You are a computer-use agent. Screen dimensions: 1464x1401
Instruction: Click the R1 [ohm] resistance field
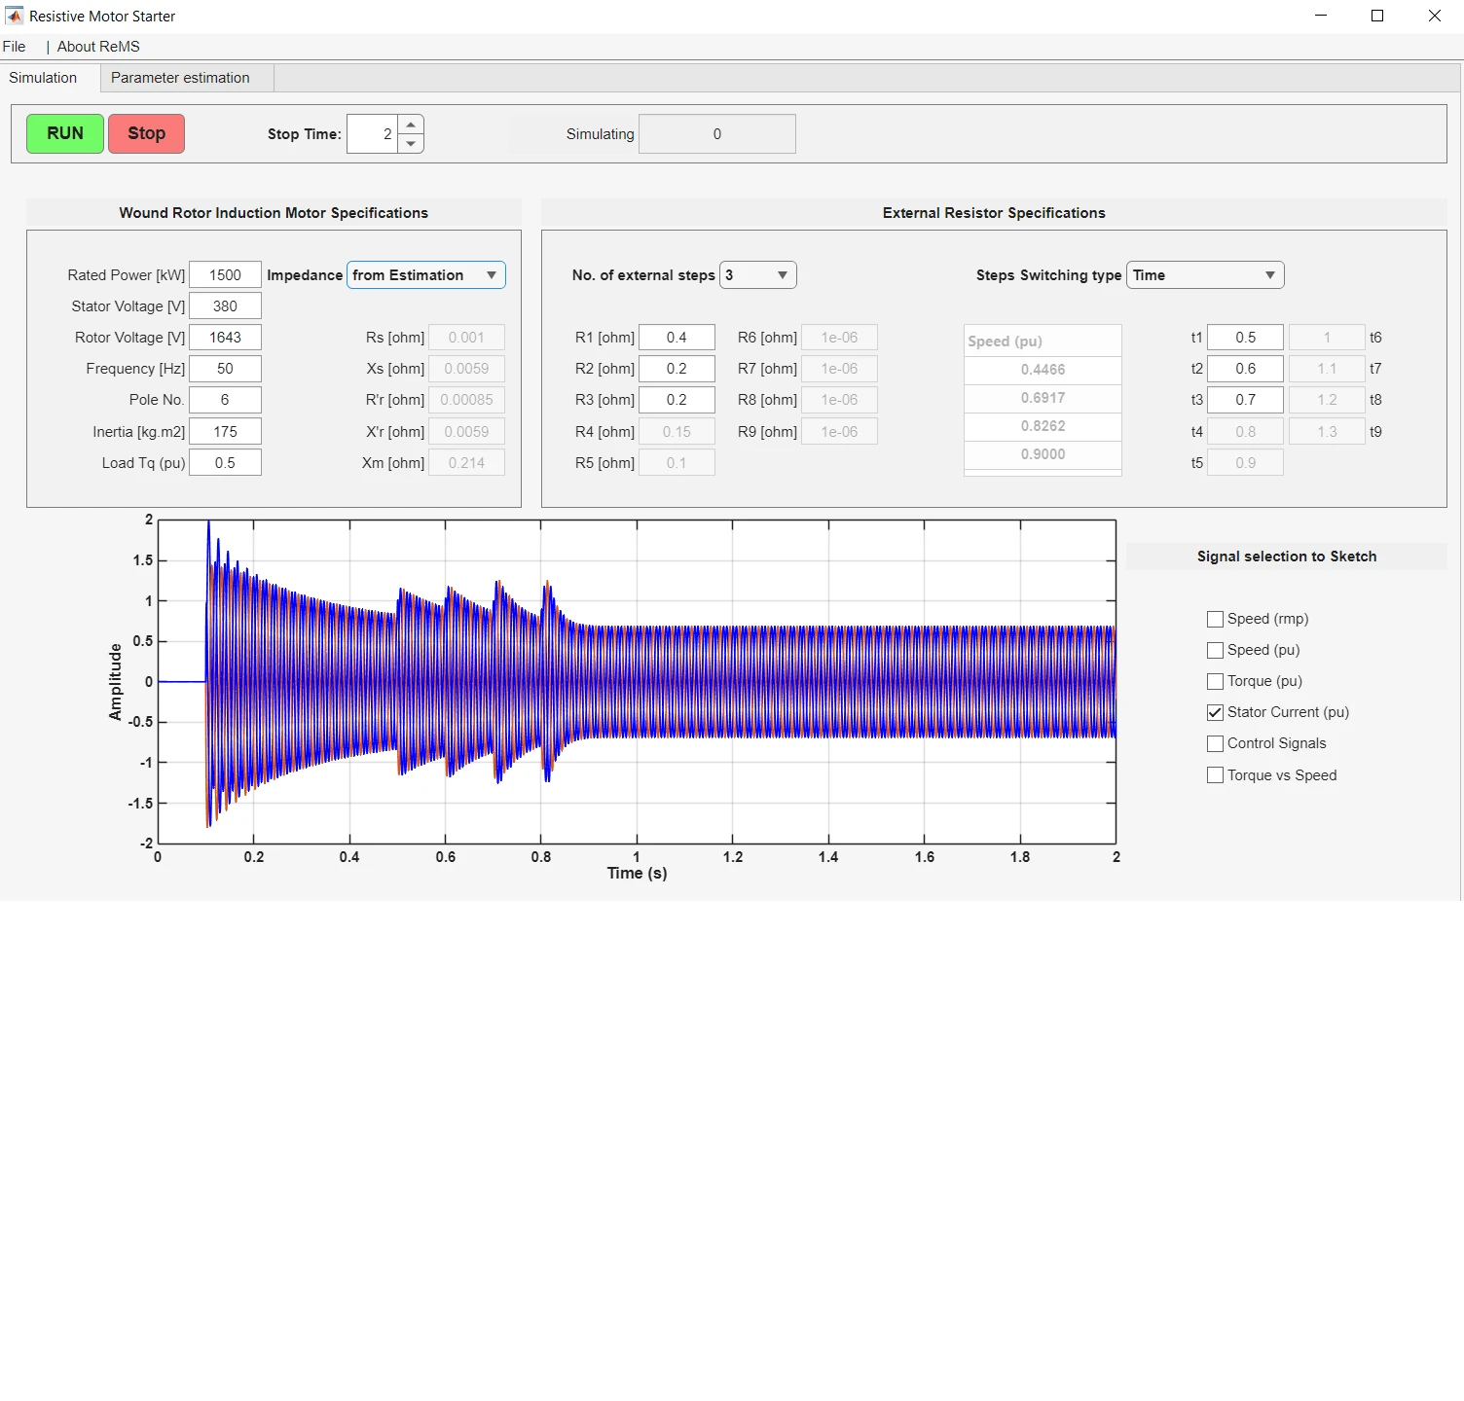(x=677, y=338)
